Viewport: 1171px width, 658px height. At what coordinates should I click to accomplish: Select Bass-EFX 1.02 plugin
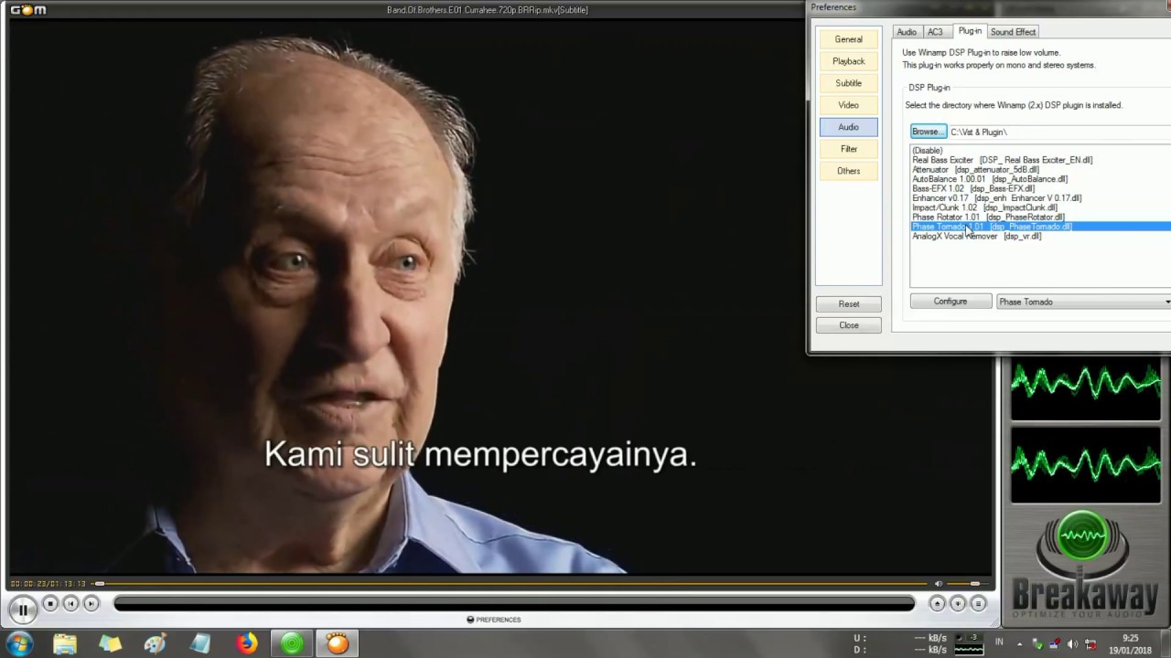tap(1041, 188)
